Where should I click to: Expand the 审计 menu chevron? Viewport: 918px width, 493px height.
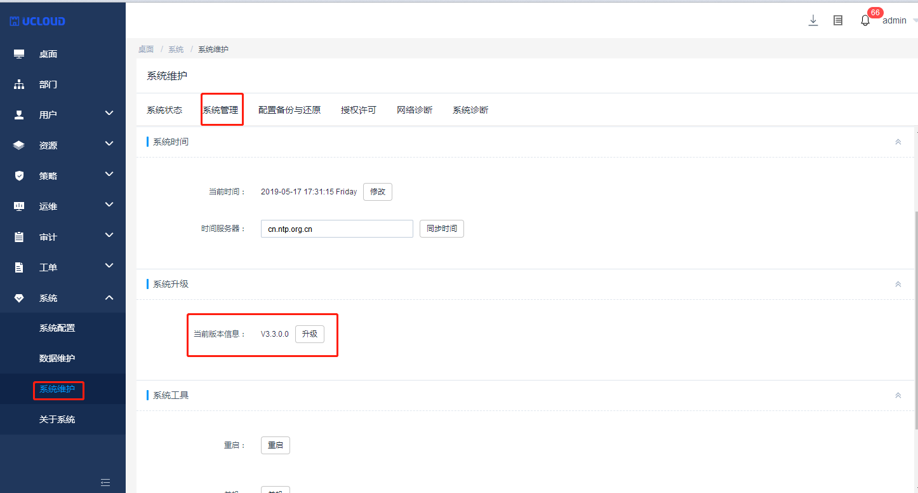point(109,235)
